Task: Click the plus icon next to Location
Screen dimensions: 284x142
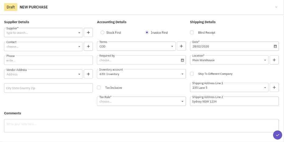Action: click(x=274, y=60)
